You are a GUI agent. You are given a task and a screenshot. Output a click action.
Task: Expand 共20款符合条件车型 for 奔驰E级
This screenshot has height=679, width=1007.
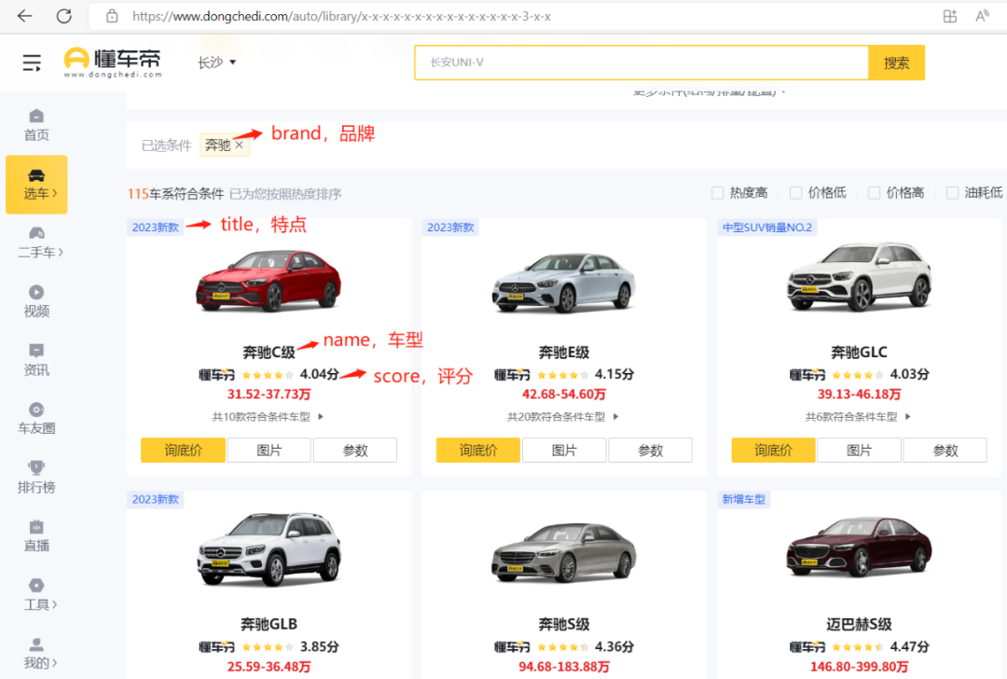click(x=562, y=417)
